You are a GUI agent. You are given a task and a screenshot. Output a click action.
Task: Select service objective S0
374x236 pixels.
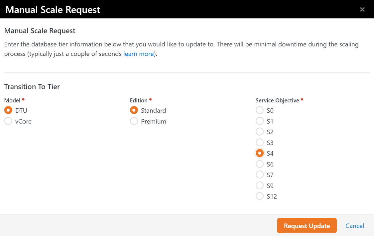click(x=260, y=110)
